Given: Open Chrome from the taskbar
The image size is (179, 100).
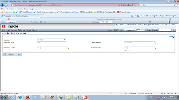Looking at the screenshot, I should point(52,97).
